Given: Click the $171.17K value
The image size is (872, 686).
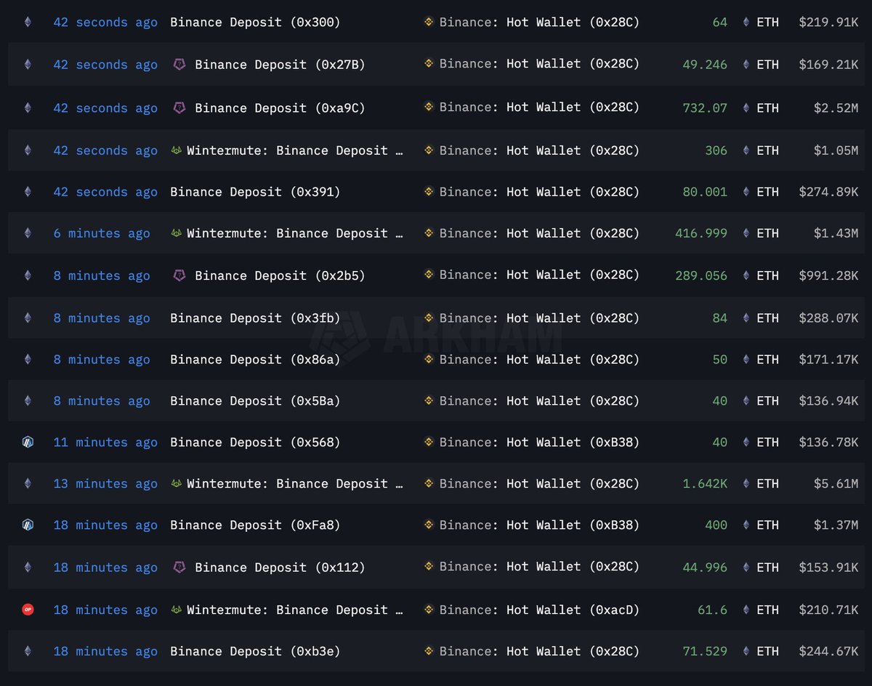Looking at the screenshot, I should (x=828, y=360).
